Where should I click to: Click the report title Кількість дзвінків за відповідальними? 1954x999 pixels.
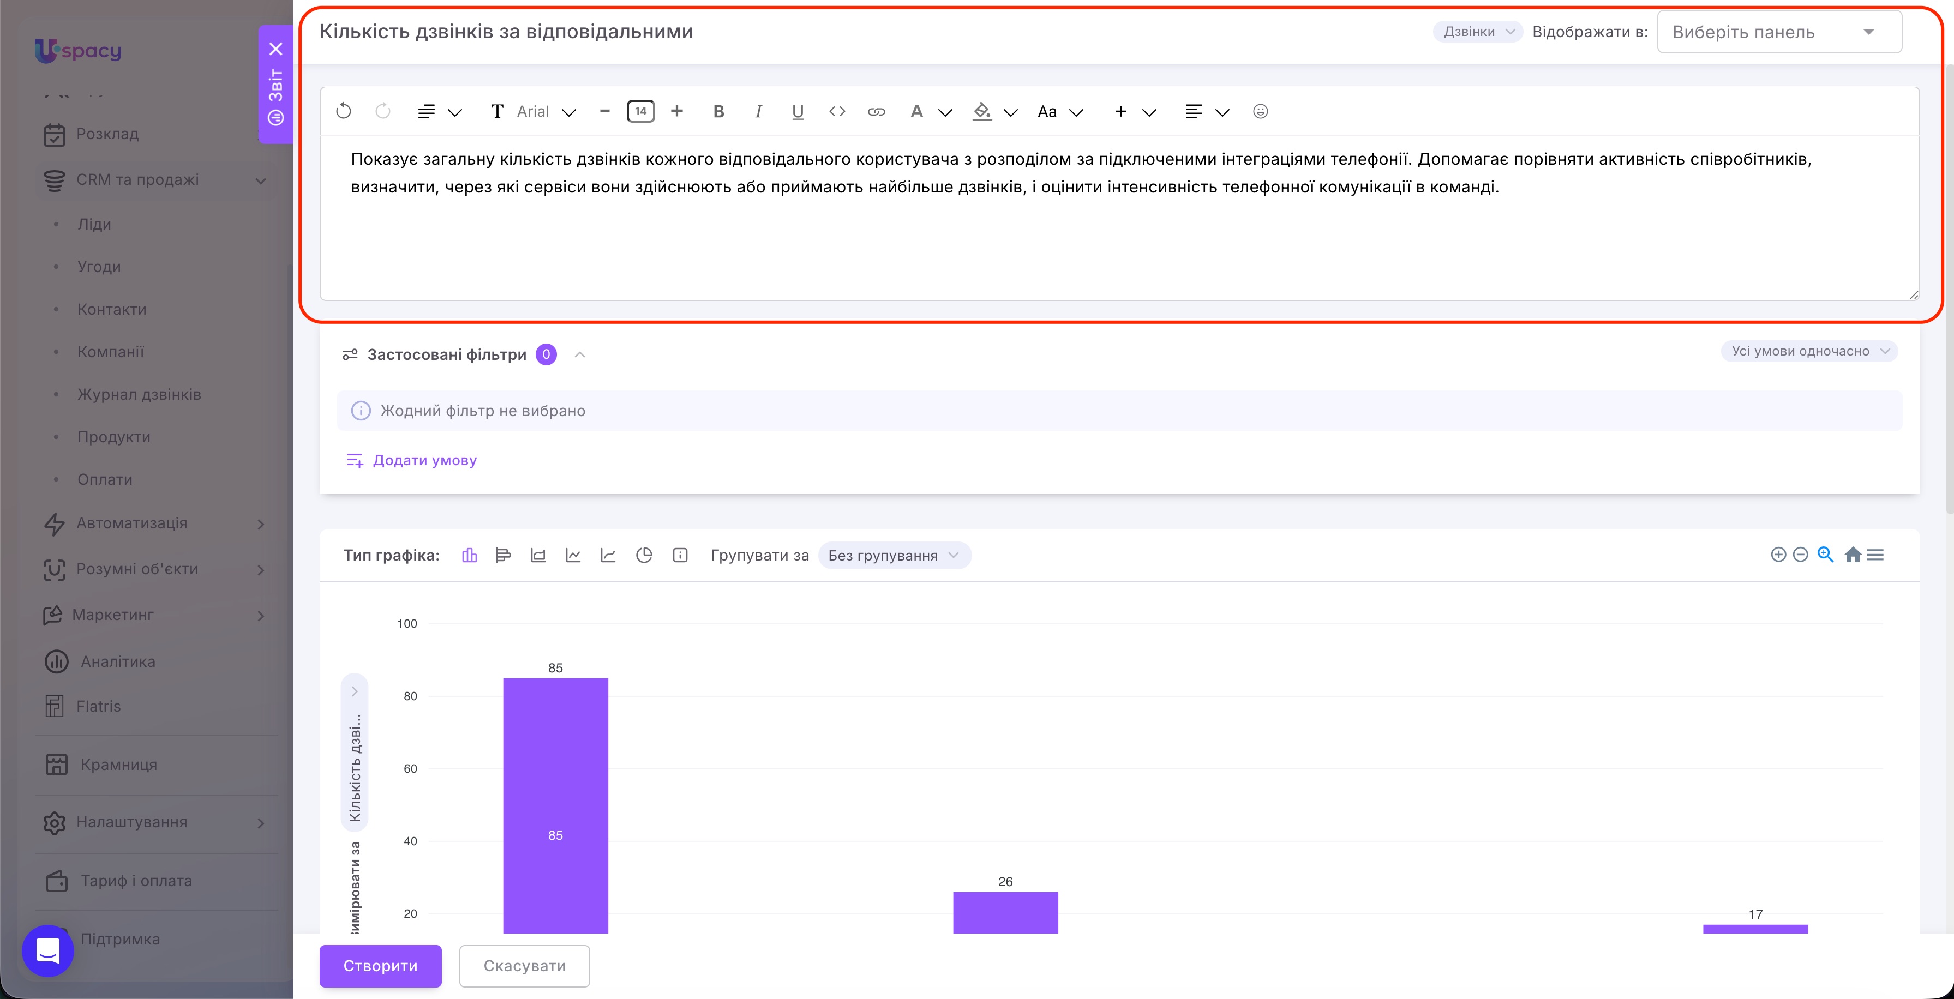[506, 32]
